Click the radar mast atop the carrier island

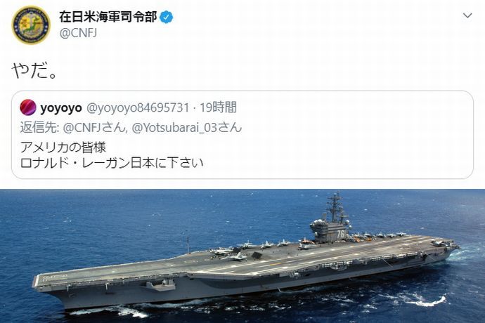pos(337,206)
